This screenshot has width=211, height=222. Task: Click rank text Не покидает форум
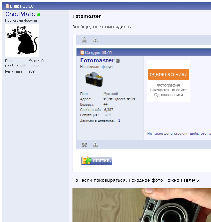point(96,67)
